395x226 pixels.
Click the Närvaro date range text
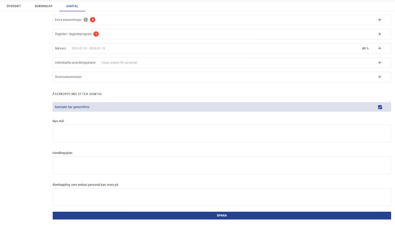click(88, 48)
